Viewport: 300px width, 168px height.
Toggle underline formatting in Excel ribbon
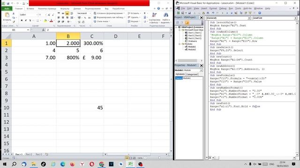30,21
